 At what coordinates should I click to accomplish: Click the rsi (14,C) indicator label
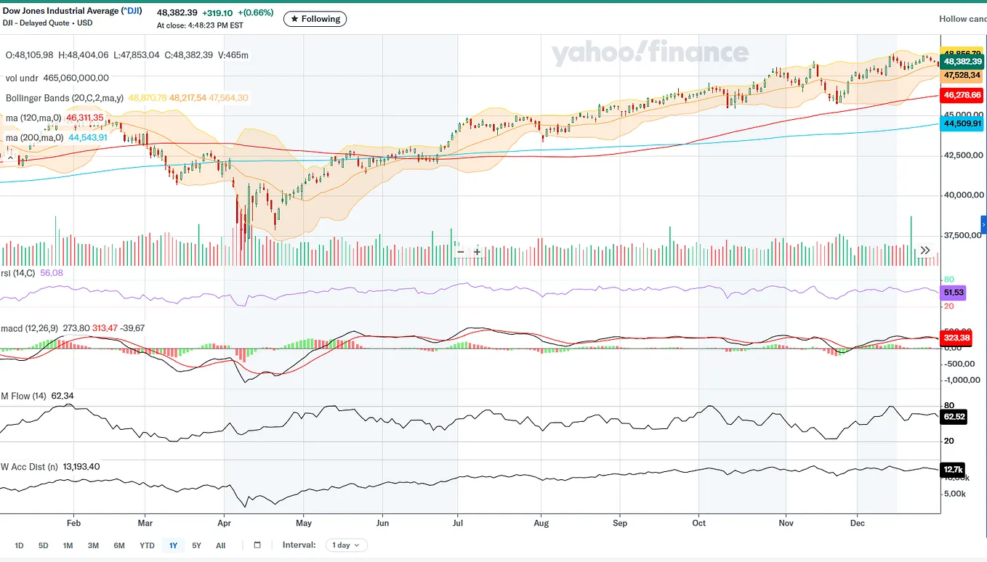coord(19,273)
